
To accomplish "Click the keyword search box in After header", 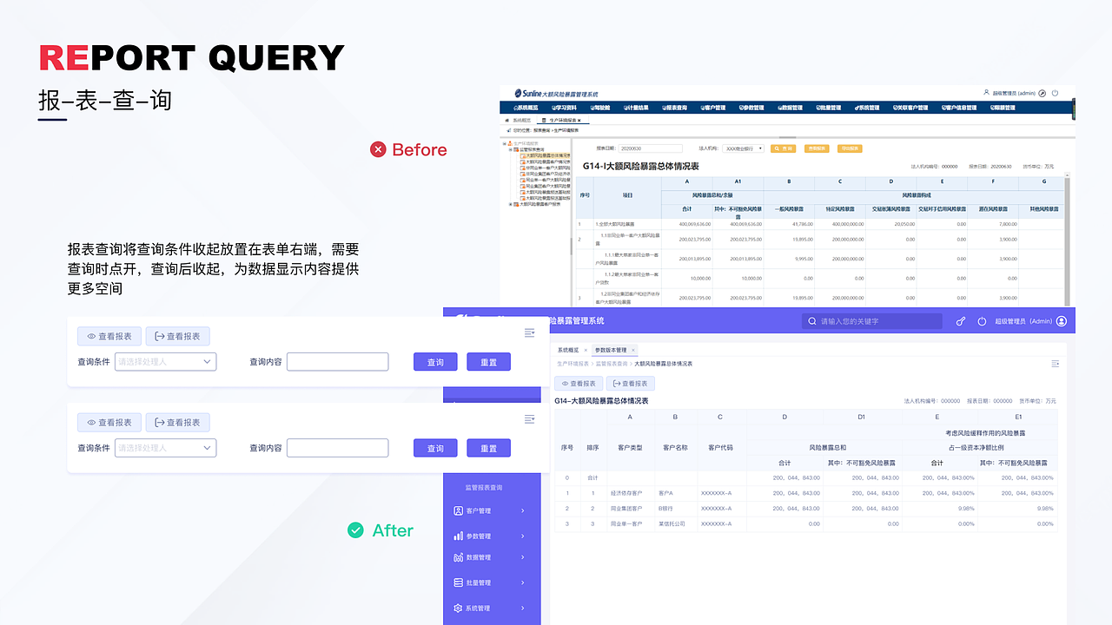I will (x=872, y=321).
